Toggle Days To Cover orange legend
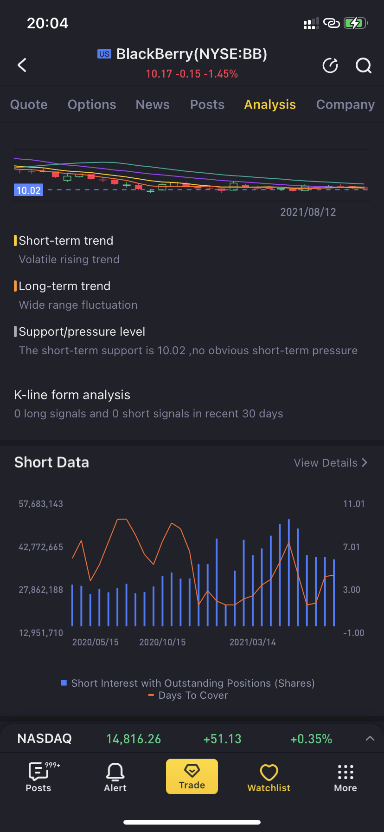 pos(151,695)
